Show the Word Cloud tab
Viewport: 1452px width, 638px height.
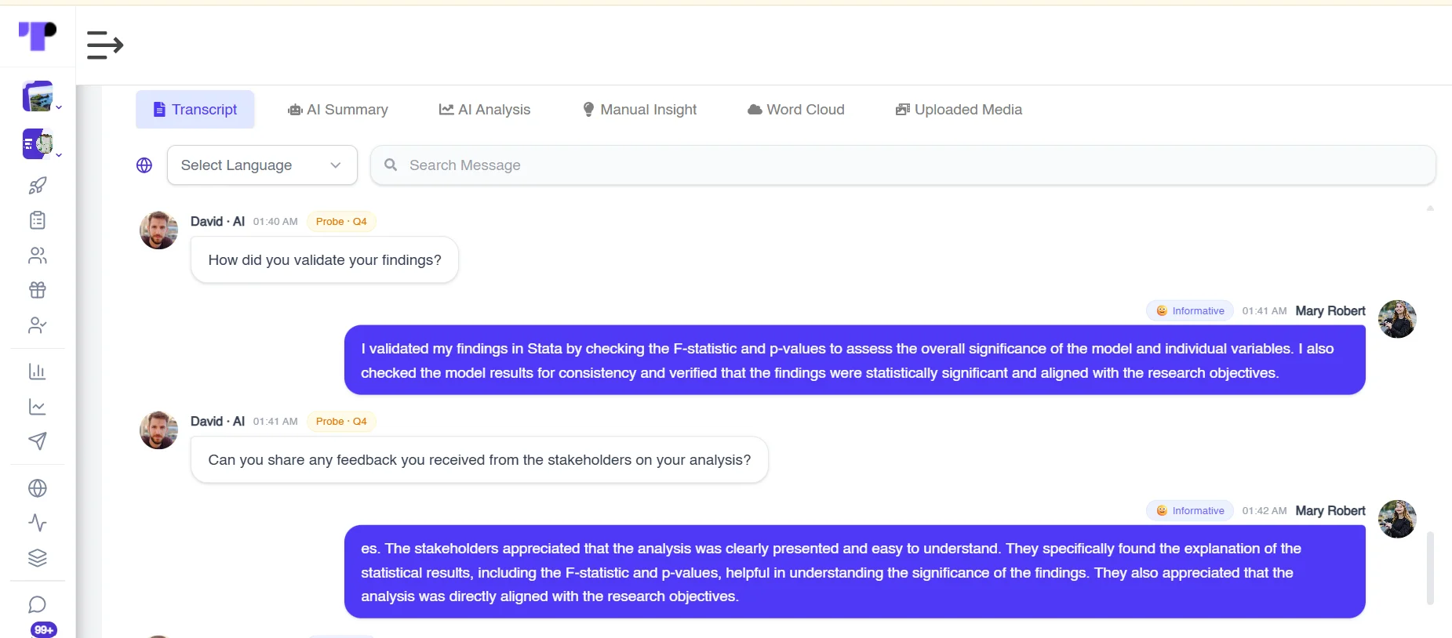click(x=796, y=110)
